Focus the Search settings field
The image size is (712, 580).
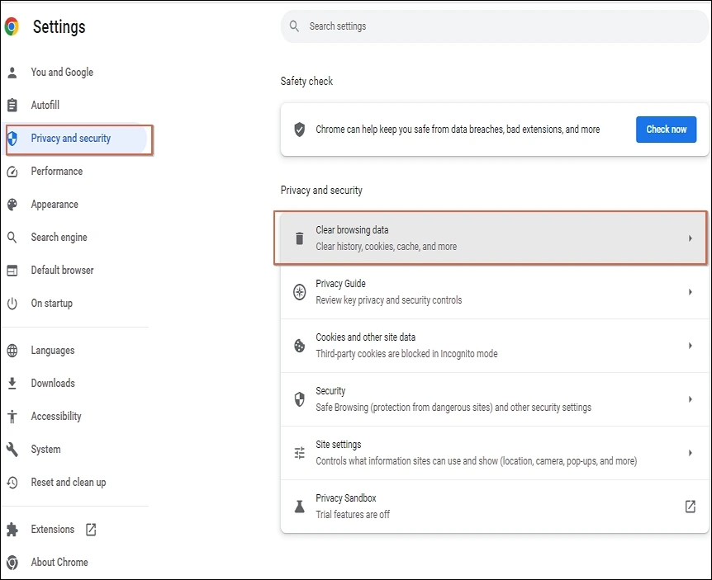(x=495, y=26)
